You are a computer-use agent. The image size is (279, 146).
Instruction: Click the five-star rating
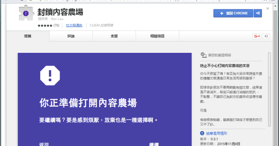point(45,25)
